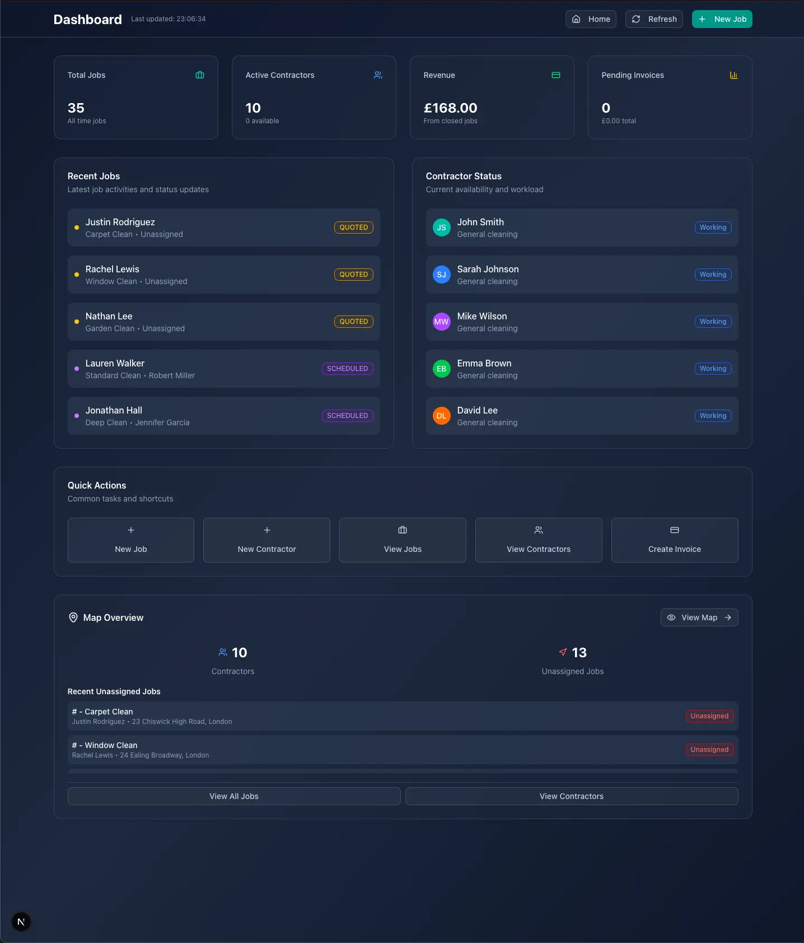Open the Next.js N badge at bottom left
The height and width of the screenshot is (943, 804).
tap(21, 922)
